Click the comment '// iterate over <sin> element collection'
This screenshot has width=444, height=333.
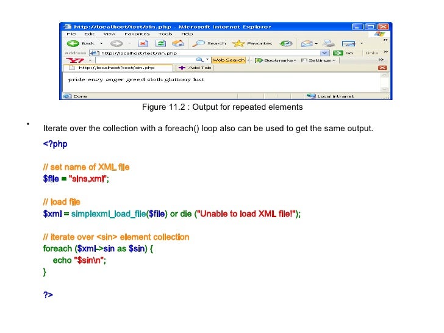tap(116, 237)
